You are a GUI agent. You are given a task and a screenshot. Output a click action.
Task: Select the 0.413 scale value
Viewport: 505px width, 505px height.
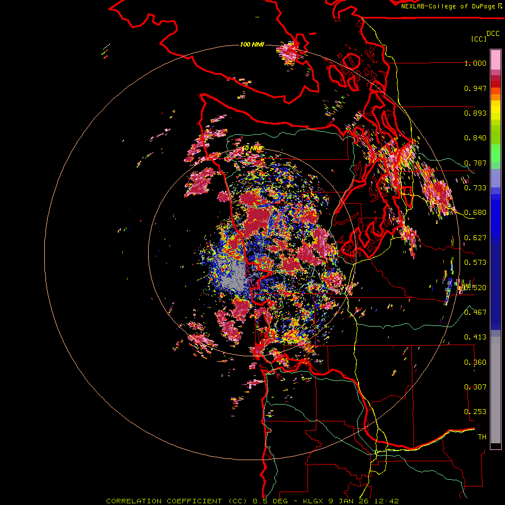[x=475, y=337]
